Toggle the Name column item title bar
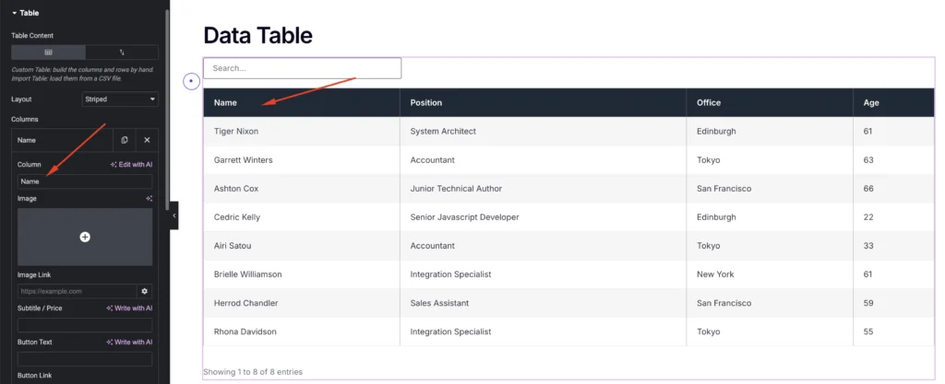The height and width of the screenshot is (384, 945). tap(63, 140)
